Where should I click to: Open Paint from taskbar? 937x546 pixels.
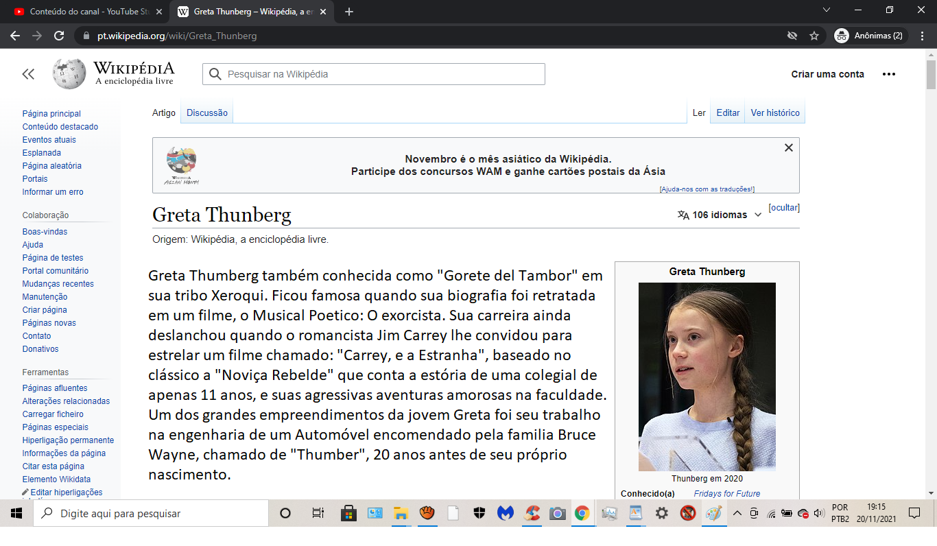click(714, 513)
